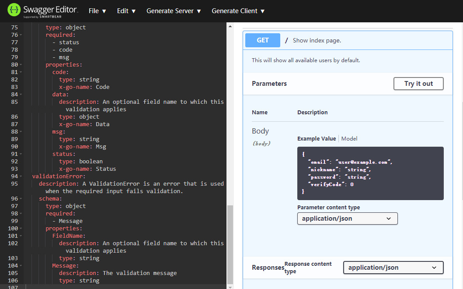
Task: Collapse the fold at line 80 properties
Action: point(21,65)
